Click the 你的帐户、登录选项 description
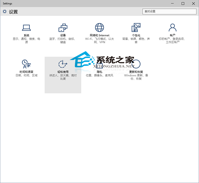The image size is (199, 183). (172, 40)
